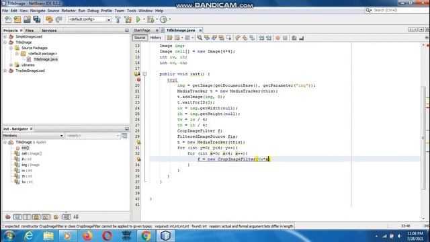Click the lightbulb hint on line 33
This screenshot has height=242, width=430.
(138, 159)
